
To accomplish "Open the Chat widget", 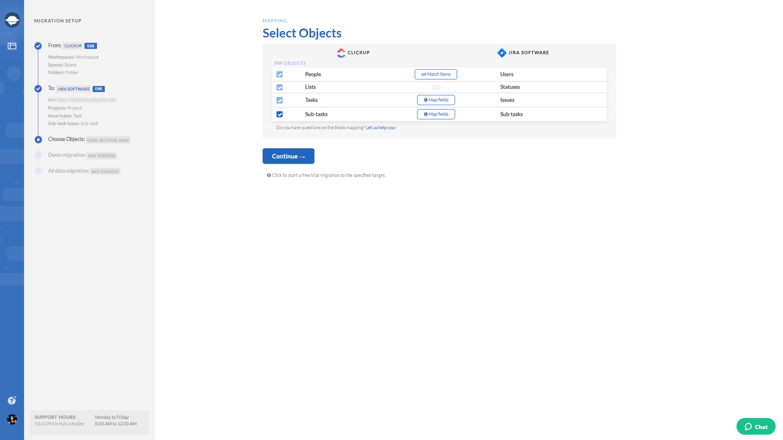I will 756,426.
